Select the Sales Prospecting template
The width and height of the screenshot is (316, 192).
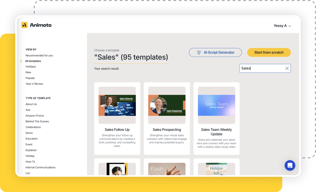click(167, 105)
